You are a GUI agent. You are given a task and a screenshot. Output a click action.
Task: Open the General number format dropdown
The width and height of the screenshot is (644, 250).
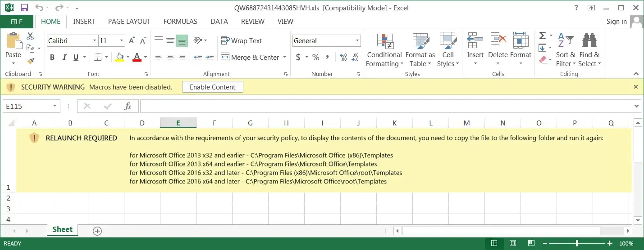pyautogui.click(x=357, y=40)
